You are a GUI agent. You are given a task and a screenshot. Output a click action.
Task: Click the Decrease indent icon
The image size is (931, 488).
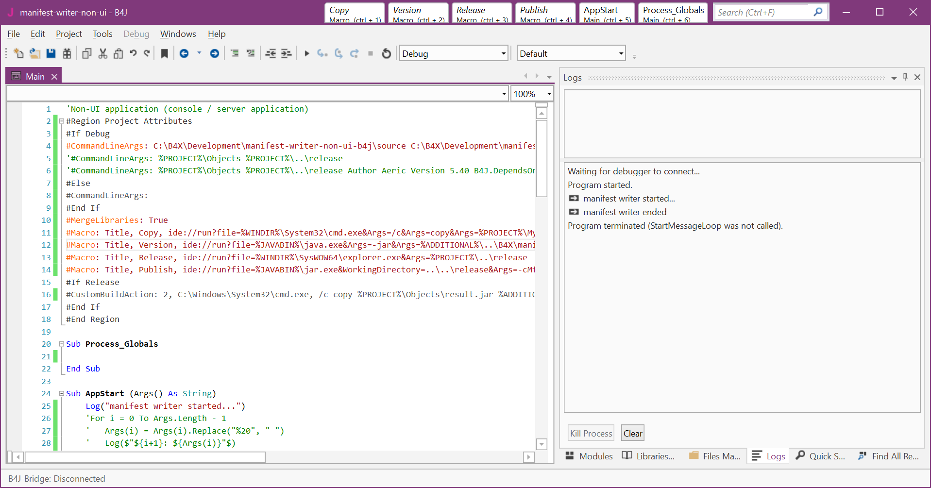(271, 53)
